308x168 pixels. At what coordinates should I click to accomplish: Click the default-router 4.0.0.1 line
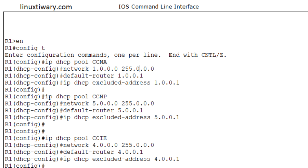[74, 152]
